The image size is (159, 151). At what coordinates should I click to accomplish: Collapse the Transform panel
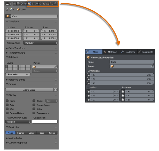pos(7,21)
